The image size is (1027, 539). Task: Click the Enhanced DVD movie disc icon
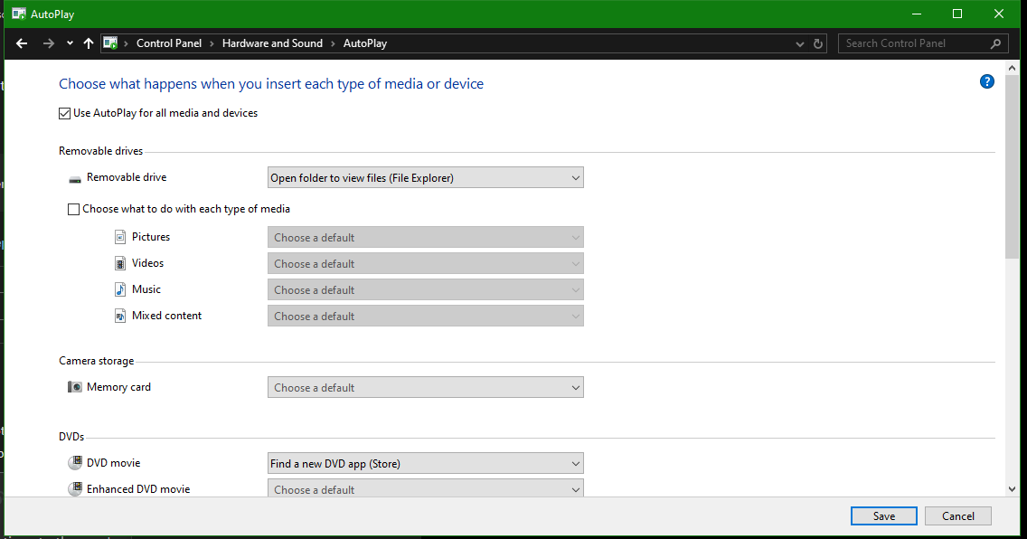[x=75, y=488]
